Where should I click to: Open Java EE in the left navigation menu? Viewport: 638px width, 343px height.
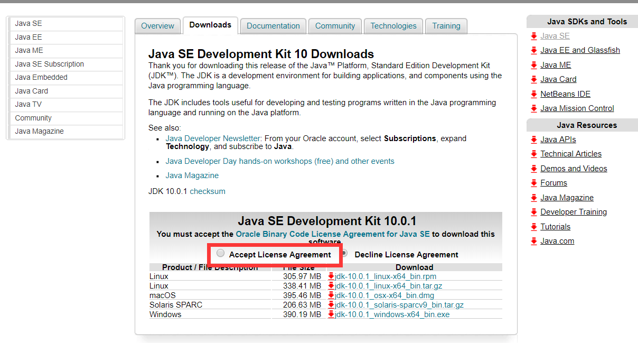point(66,37)
